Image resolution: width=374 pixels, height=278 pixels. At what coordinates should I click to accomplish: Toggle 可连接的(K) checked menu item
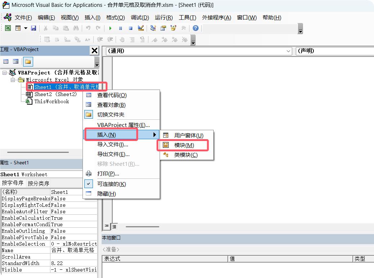tap(121, 184)
